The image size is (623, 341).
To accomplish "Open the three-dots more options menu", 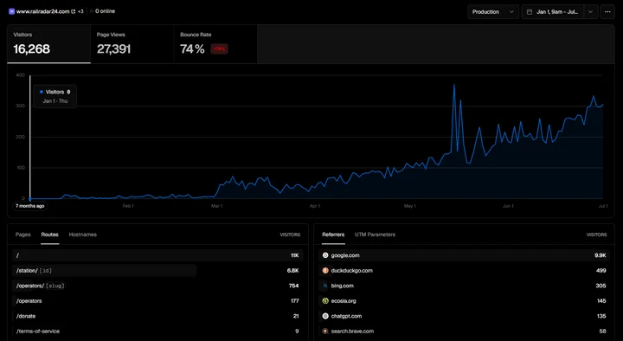I will [x=607, y=12].
